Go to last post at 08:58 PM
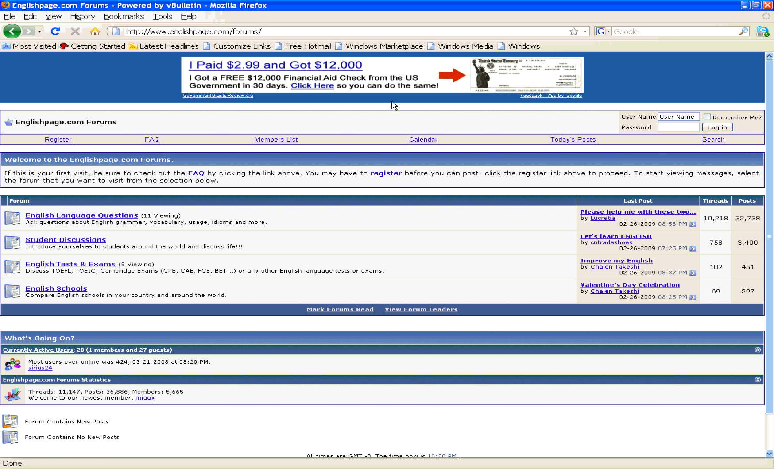The width and height of the screenshot is (774, 469). 693,224
